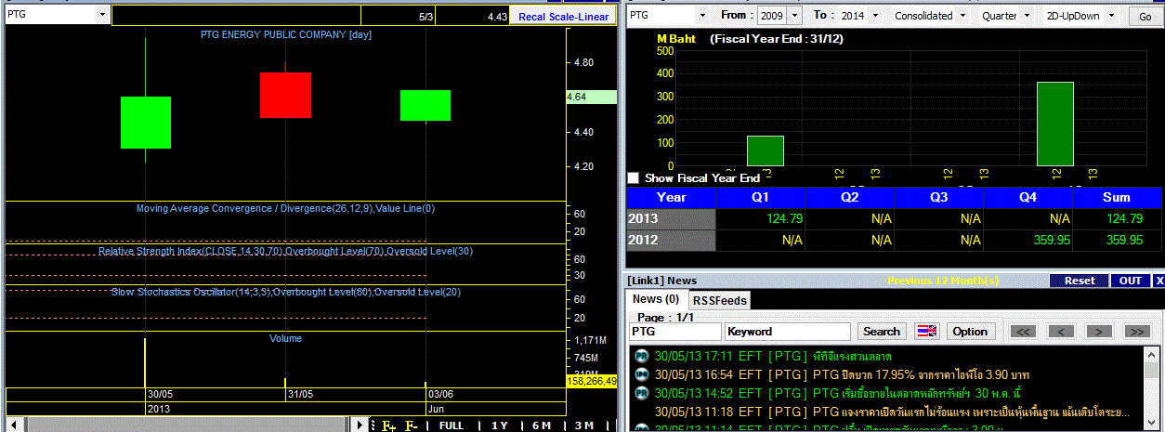Open the Quarter period dropdown
Viewport: 1165px width, 432px height.
click(x=1027, y=16)
